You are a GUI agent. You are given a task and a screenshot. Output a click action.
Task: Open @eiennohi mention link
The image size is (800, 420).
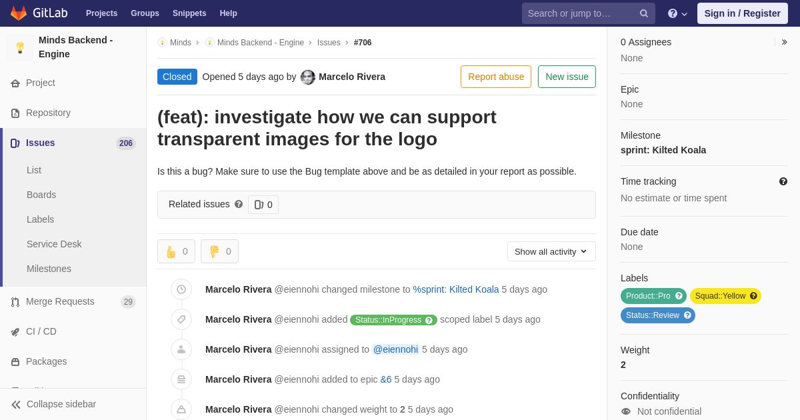coord(395,349)
